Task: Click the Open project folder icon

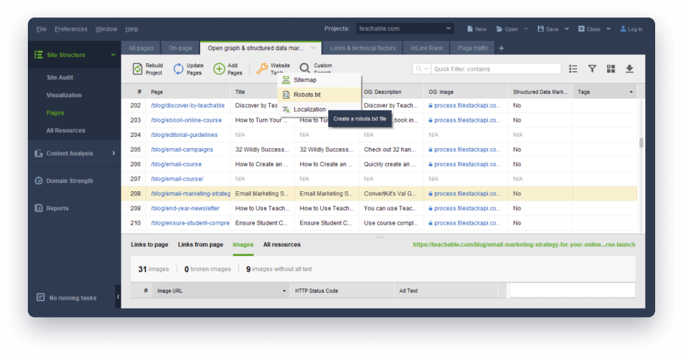Action: [499, 29]
